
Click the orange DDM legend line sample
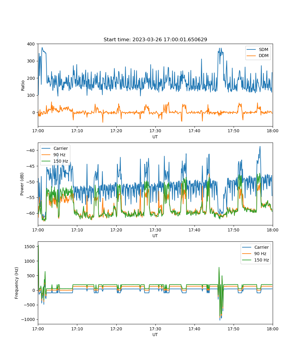click(x=252, y=56)
